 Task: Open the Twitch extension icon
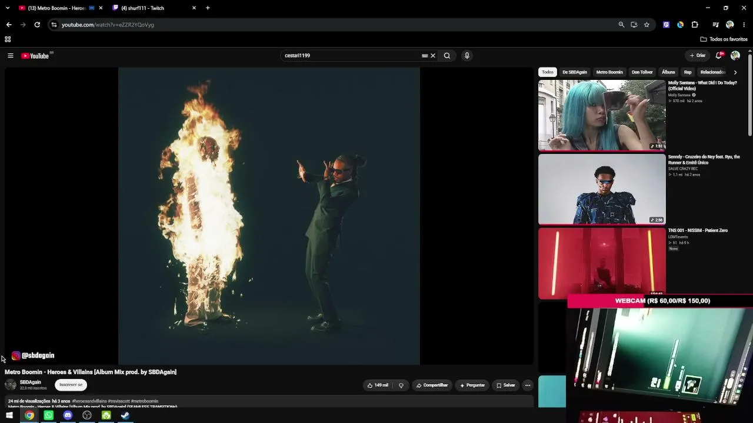click(x=666, y=25)
